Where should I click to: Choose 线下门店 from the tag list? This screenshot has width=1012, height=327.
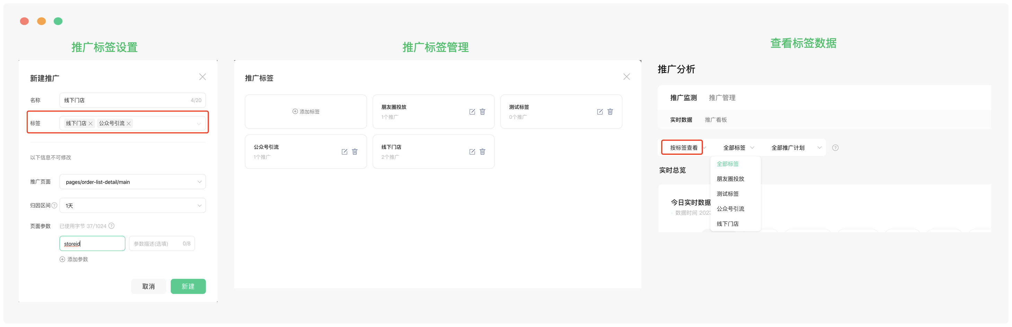[x=728, y=224]
